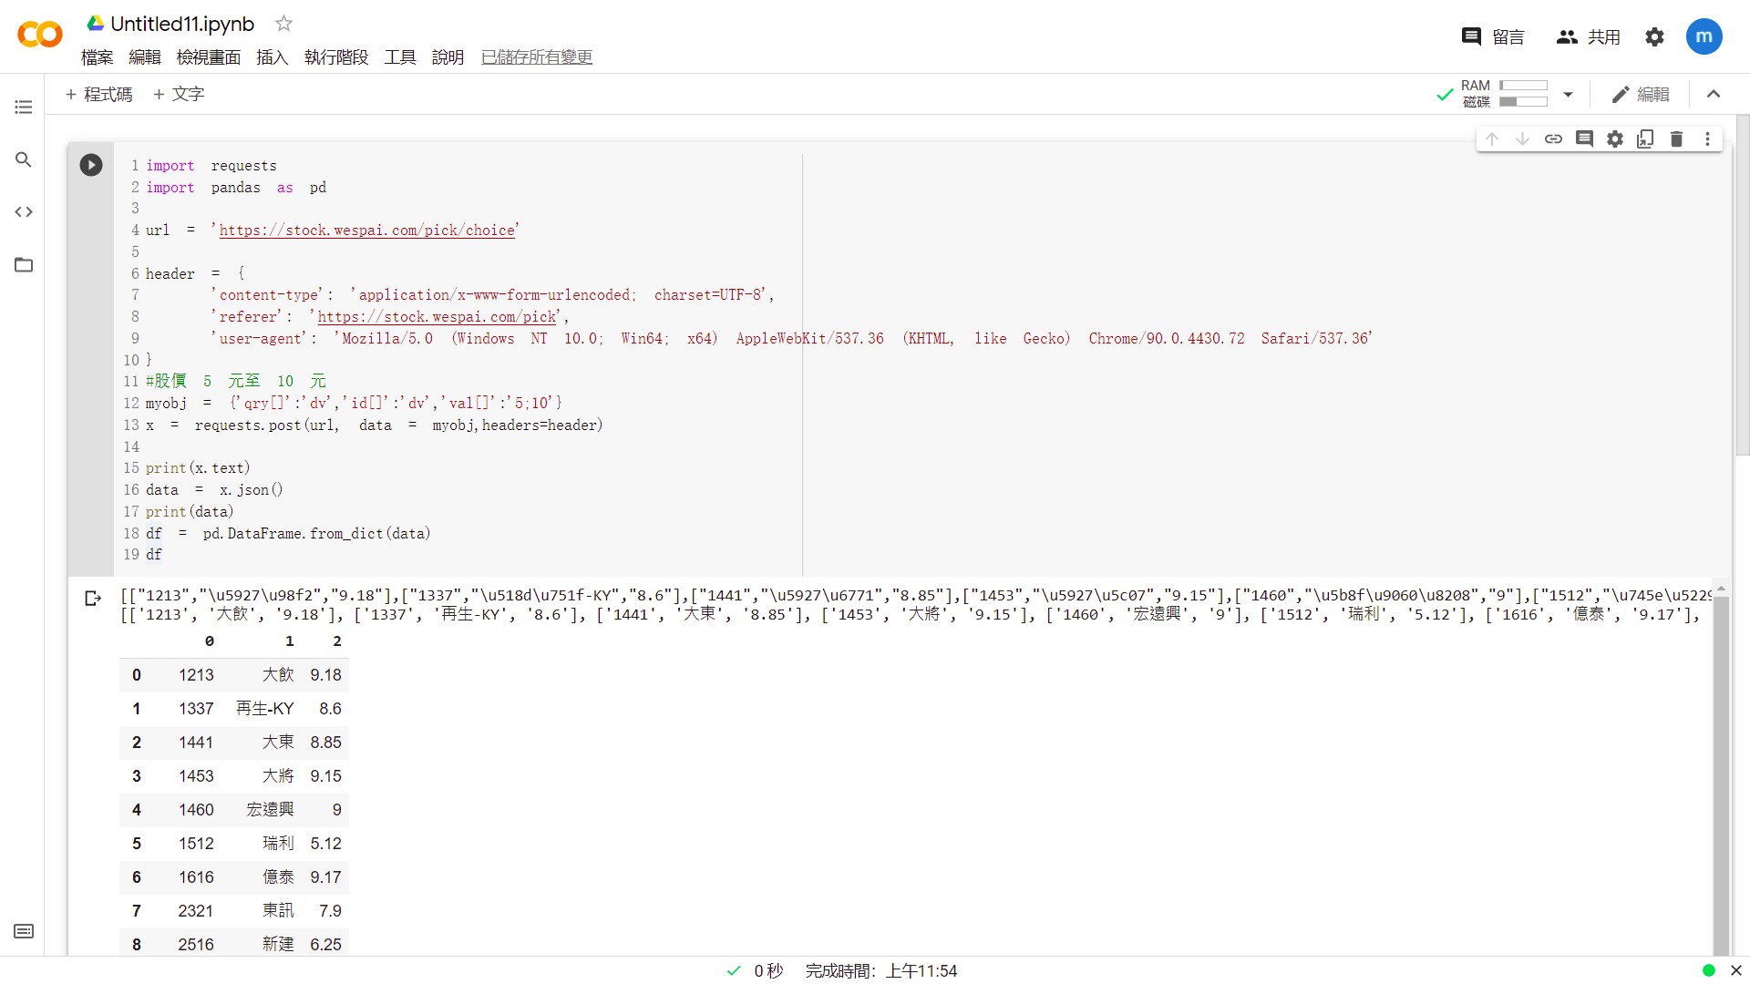This screenshot has height=984, width=1750.
Task: Open more cell actions menu
Action: pyautogui.click(x=1707, y=138)
